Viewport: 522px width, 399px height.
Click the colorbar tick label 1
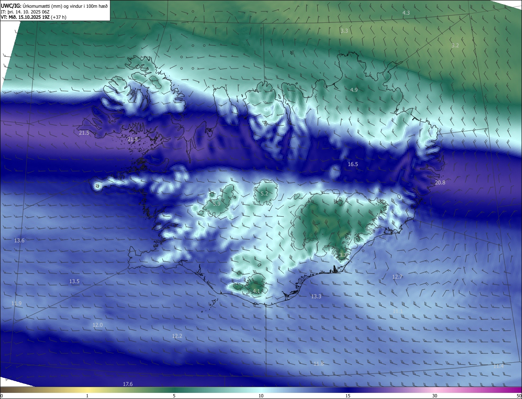tap(87, 396)
